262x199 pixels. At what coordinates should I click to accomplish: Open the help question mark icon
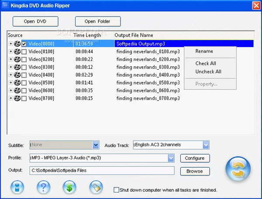coord(43,187)
